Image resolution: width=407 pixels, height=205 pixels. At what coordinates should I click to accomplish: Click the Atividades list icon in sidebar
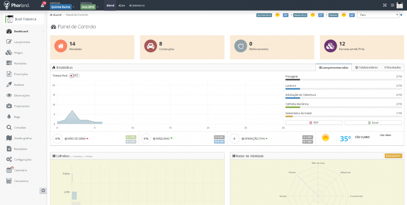click(x=9, y=63)
